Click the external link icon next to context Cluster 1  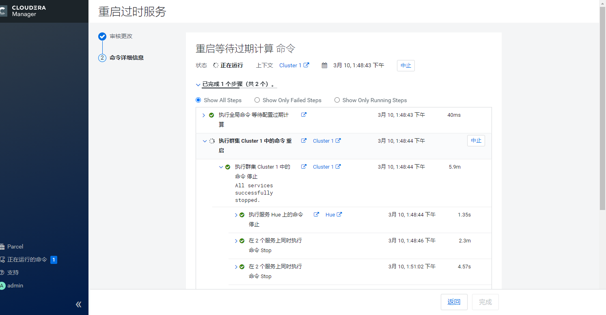click(x=306, y=65)
